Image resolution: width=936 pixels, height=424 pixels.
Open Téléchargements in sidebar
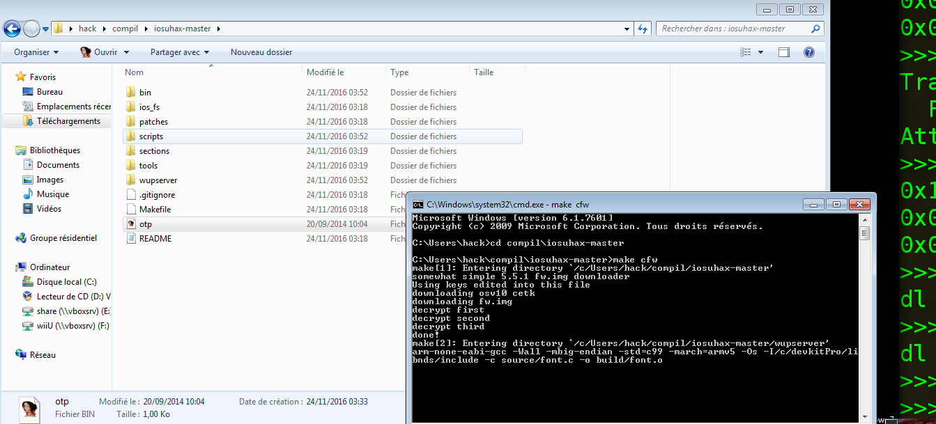[x=68, y=121]
